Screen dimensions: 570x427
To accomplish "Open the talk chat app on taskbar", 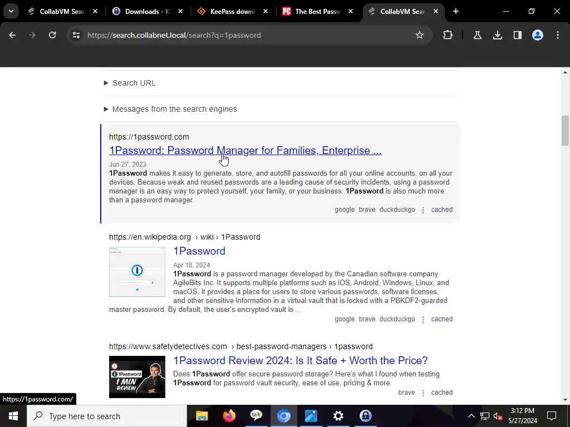I will [256, 416].
